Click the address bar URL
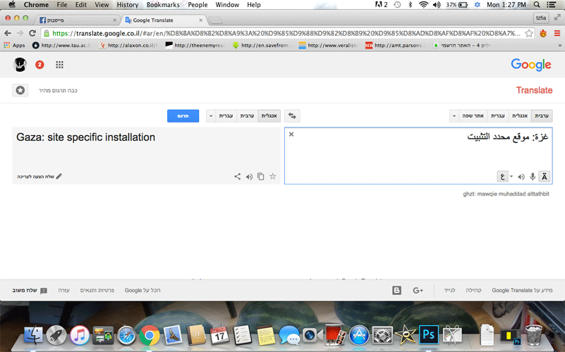Viewport: 565px width, 352px height. (286, 33)
